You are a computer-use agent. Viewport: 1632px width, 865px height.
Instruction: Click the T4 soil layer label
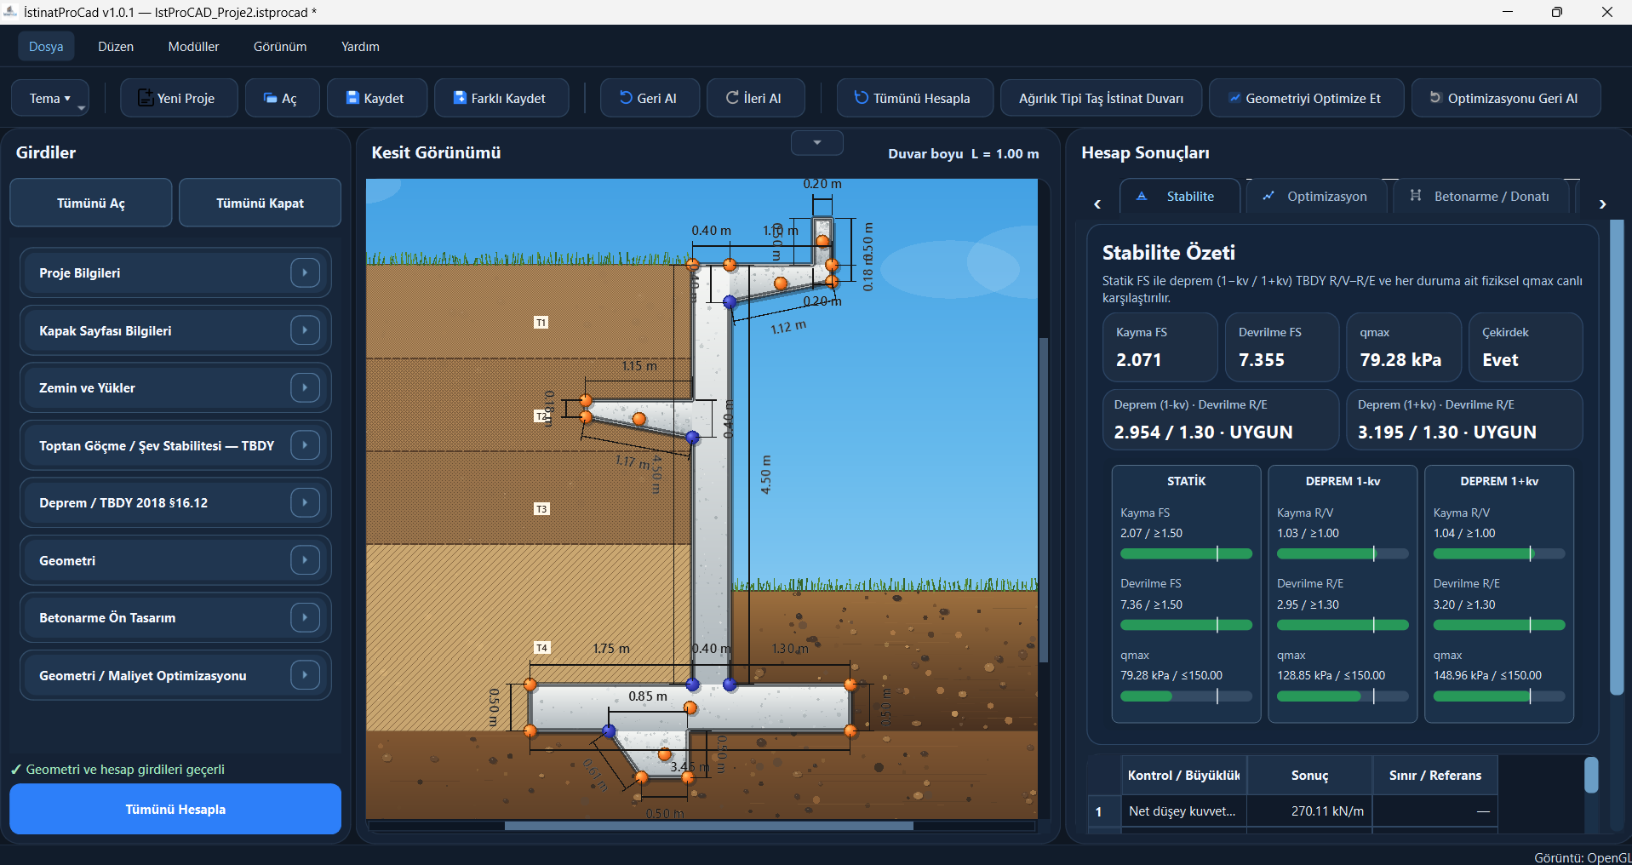pos(541,648)
